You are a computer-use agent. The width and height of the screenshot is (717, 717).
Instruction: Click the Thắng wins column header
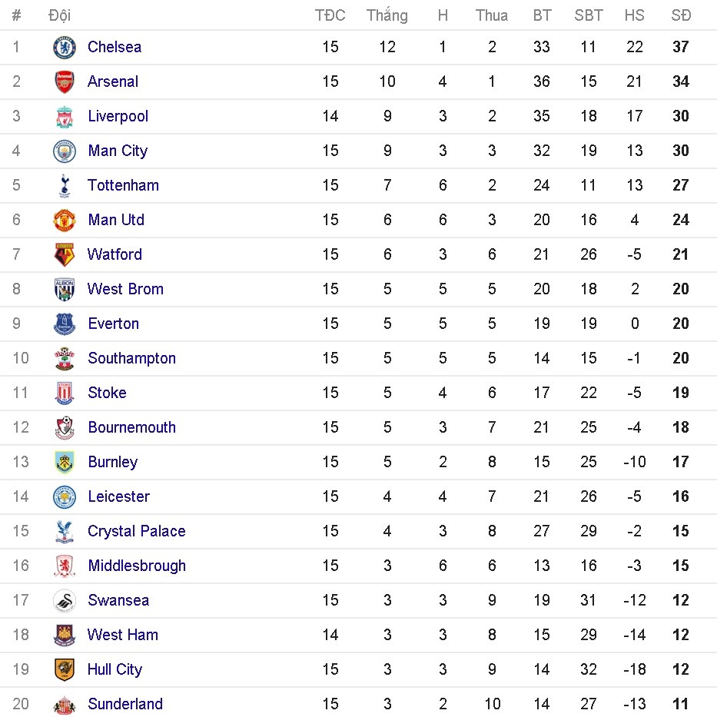click(x=387, y=15)
